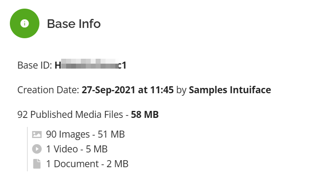Click the play icon beside 1 Video
Viewport: 312px width, 191px height.
[x=37, y=149]
